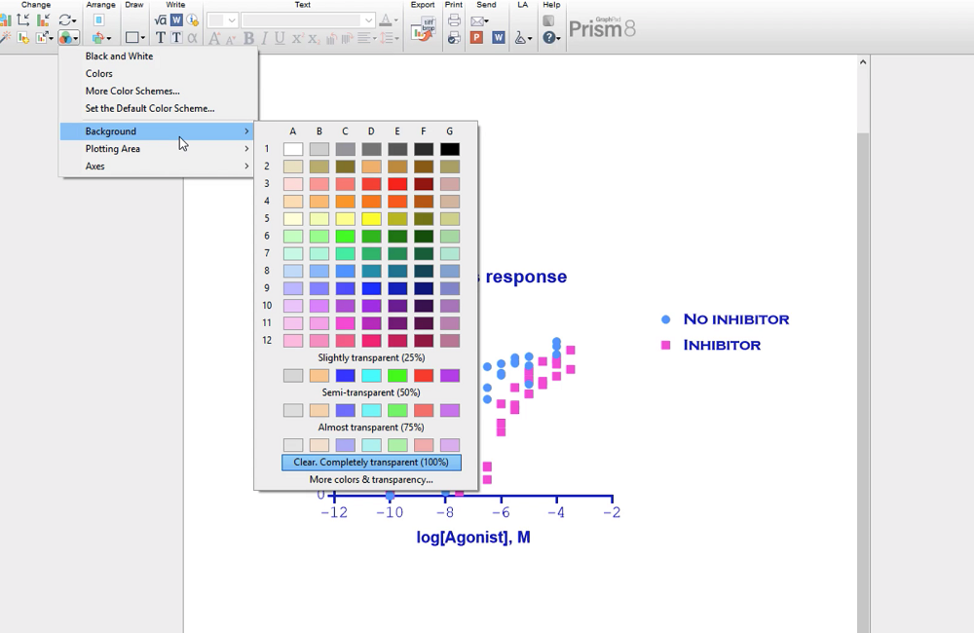Pick bright yellow swatch row 5 column D

point(371,219)
